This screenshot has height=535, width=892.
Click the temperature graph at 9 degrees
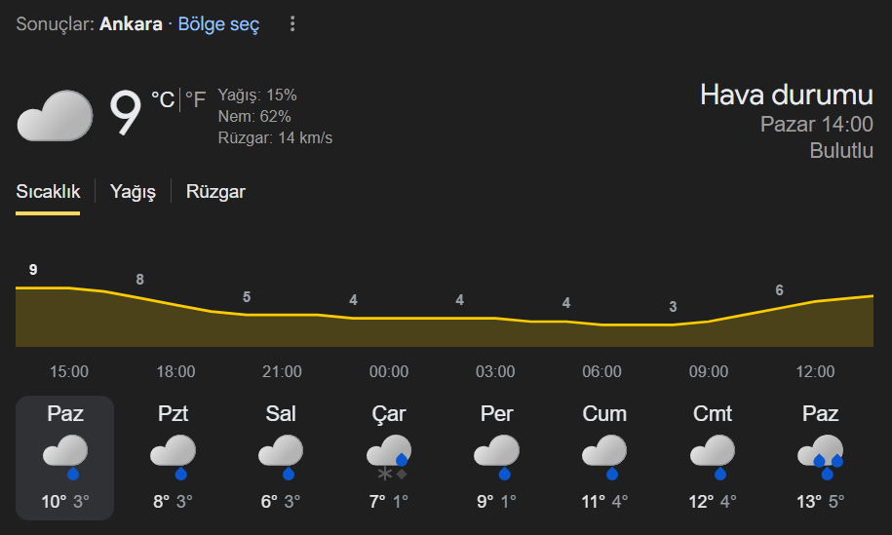coord(34,287)
